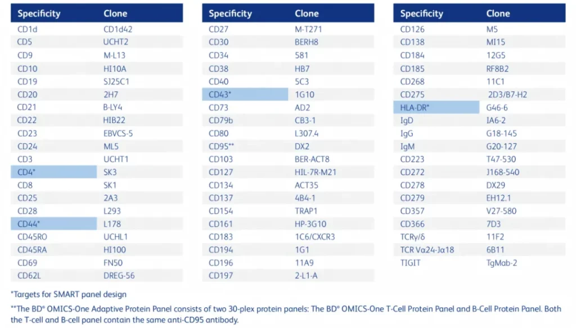Click the HIL-7R-M21 clone entry
The image size is (576, 328).
316,172
